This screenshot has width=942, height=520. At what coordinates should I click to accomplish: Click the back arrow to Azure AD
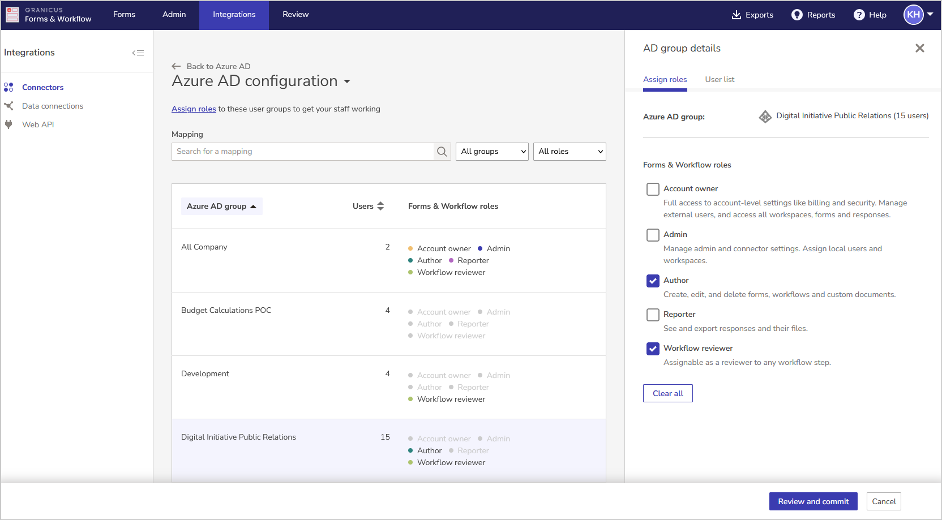coord(176,66)
